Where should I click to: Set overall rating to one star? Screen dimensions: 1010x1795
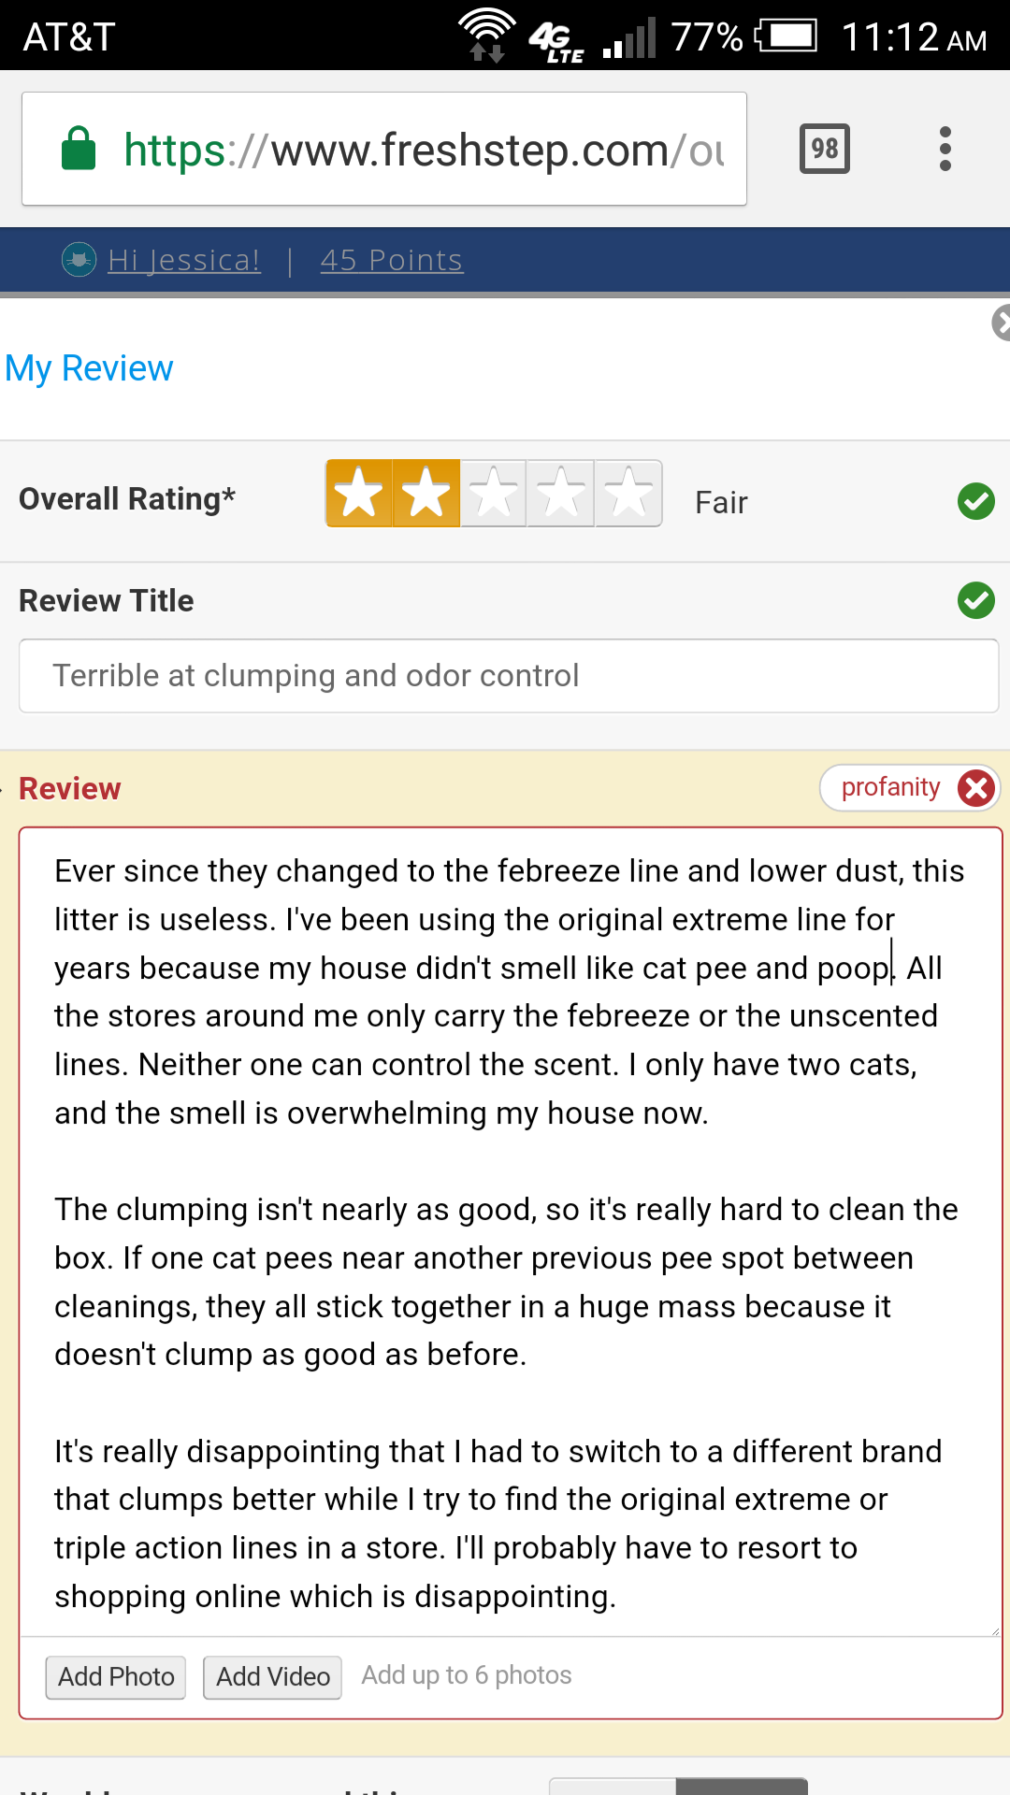[x=359, y=494]
